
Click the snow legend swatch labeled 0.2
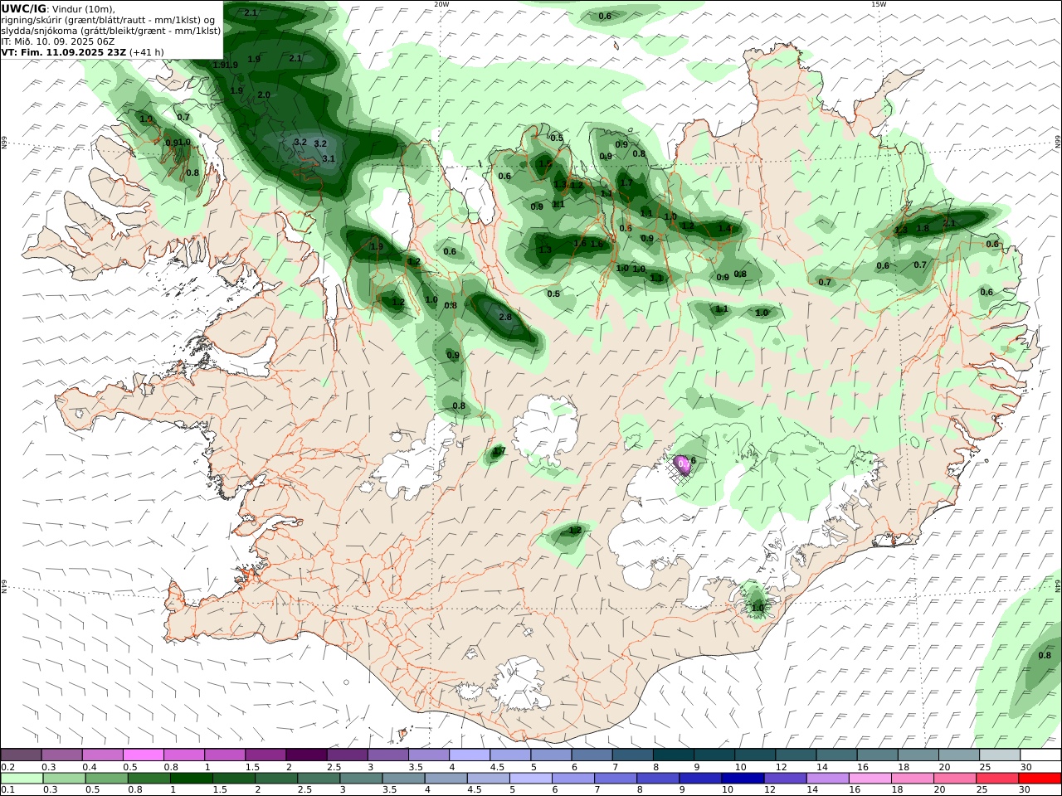point(21,755)
